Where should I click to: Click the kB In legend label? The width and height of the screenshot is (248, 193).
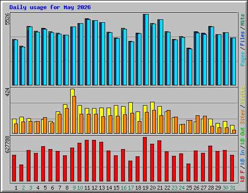(242, 157)
